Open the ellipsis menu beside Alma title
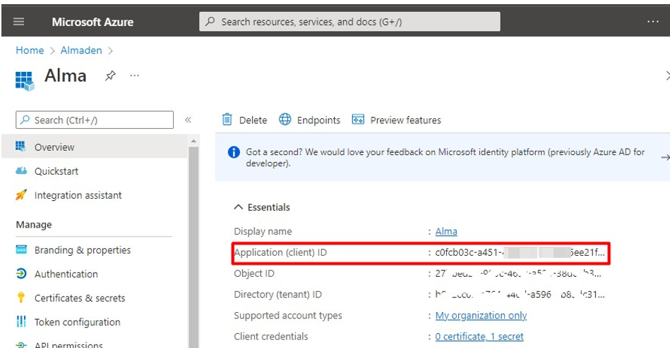670x348 pixels. (x=134, y=76)
